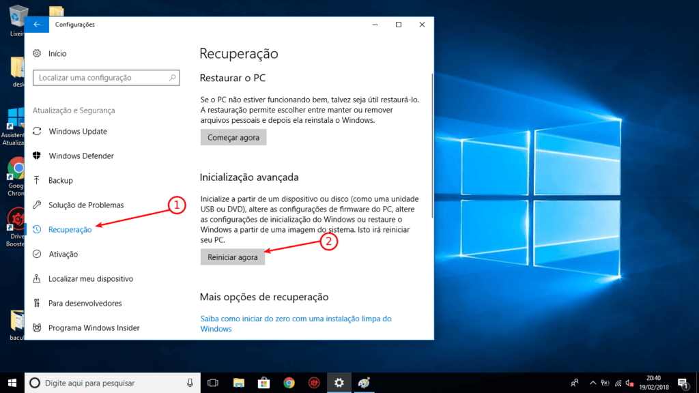Launch Google Chrome from the taskbar
Image resolution: width=699 pixels, height=393 pixels.
pos(288,383)
